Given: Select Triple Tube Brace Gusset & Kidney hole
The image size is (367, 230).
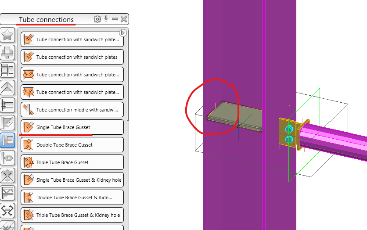Looking at the screenshot, I should tap(72, 215).
